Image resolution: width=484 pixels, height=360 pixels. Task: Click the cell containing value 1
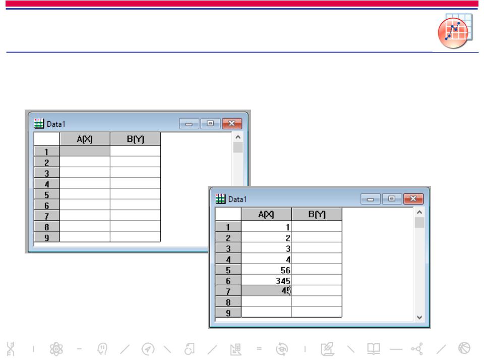[266, 227]
